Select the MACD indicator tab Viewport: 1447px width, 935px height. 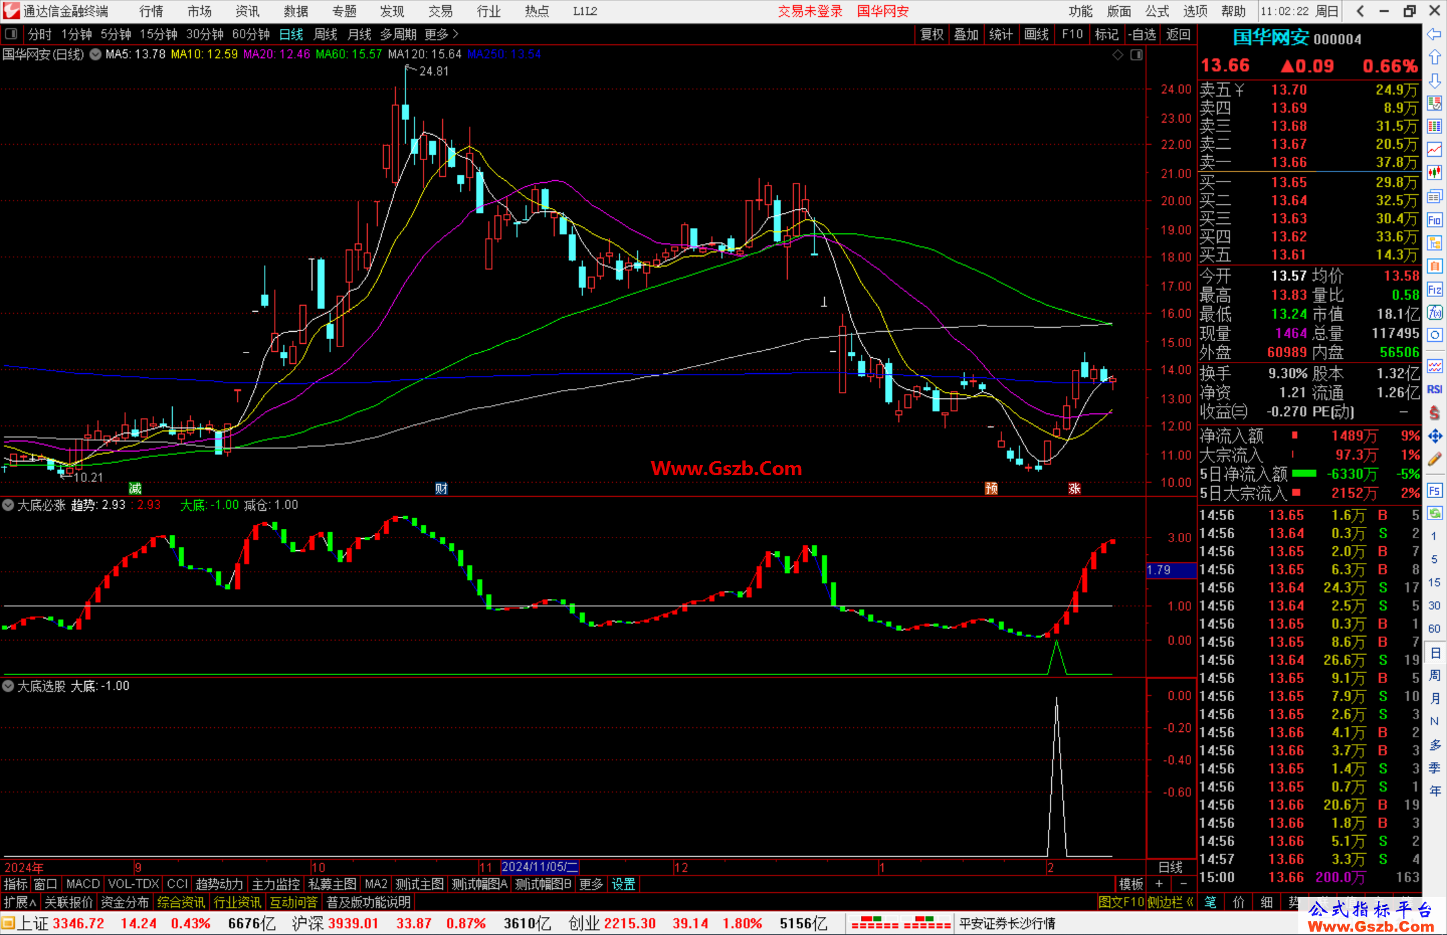[x=83, y=884]
